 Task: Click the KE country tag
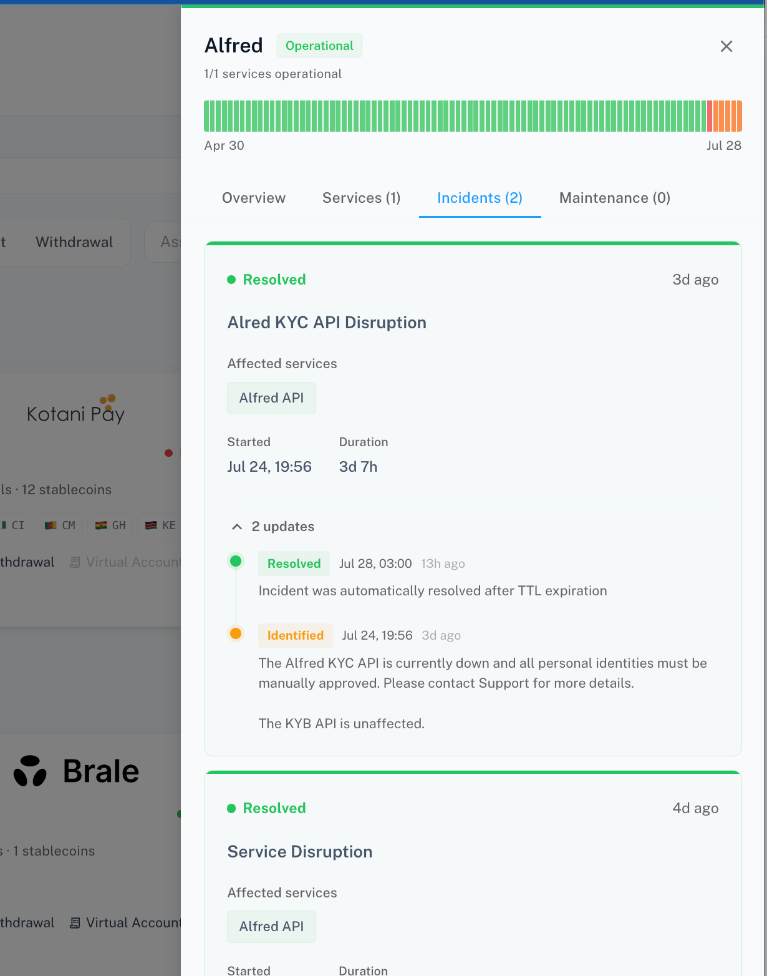pos(160,525)
